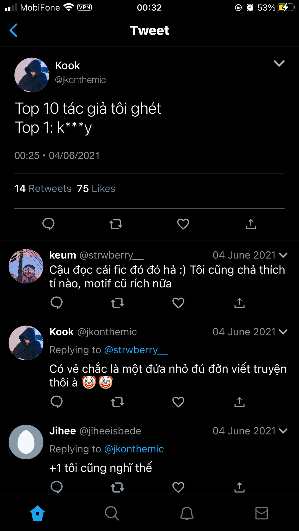The width and height of the screenshot is (299, 531).
Task: Open main tweet options chevron
Action: pyautogui.click(x=279, y=64)
